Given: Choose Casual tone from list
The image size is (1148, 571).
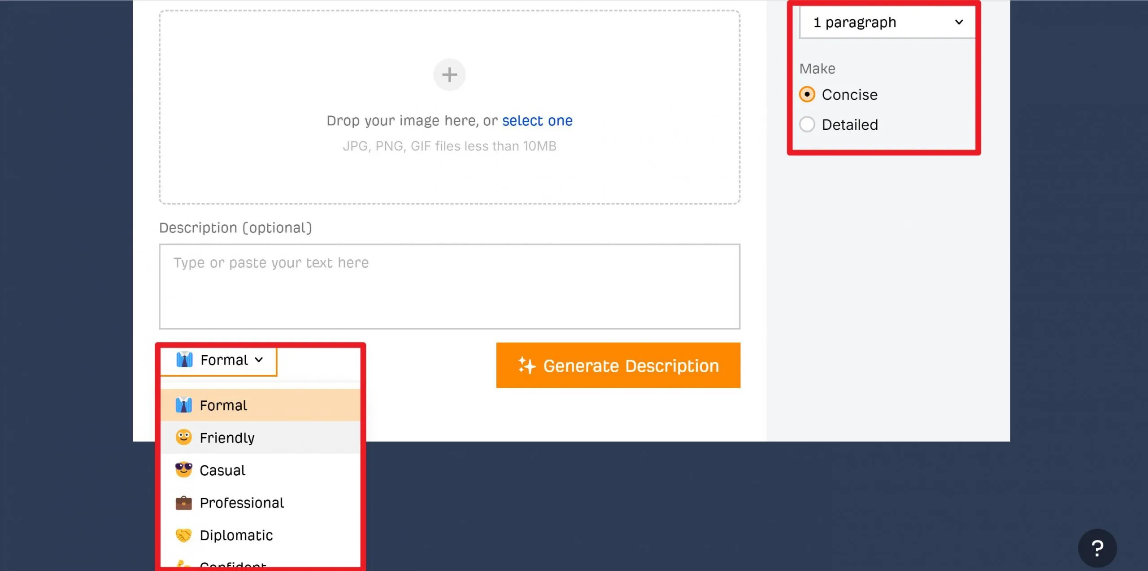Looking at the screenshot, I should pyautogui.click(x=222, y=470).
